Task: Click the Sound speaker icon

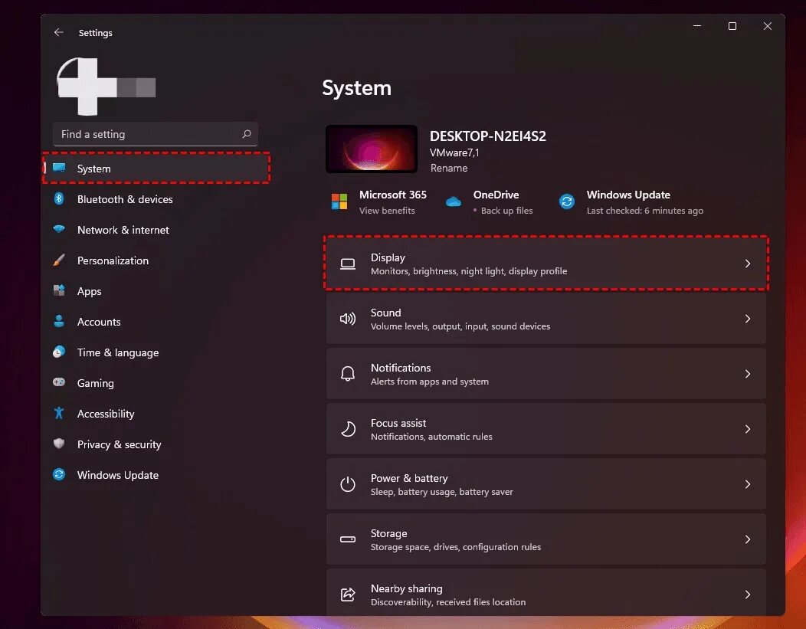Action: click(348, 319)
